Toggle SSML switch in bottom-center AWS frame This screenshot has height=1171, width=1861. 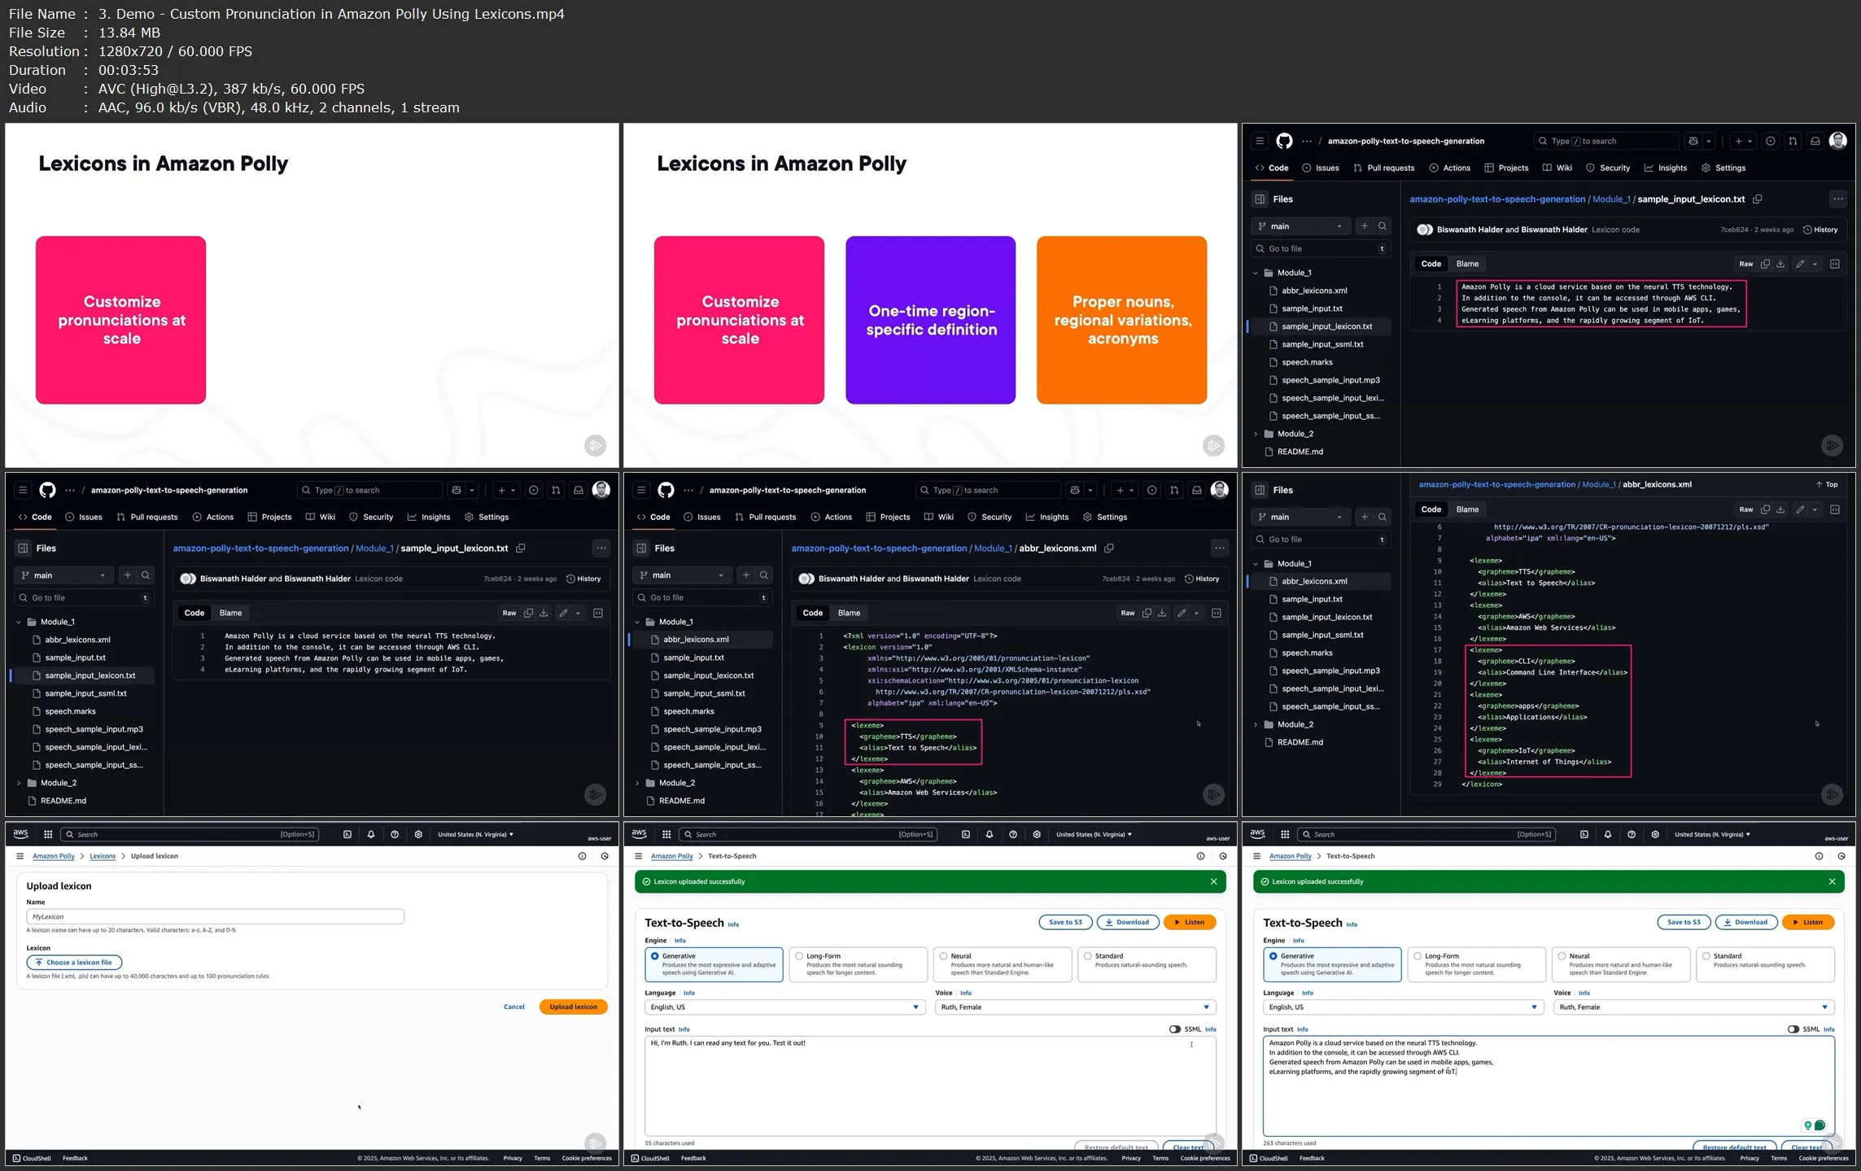[1174, 1029]
